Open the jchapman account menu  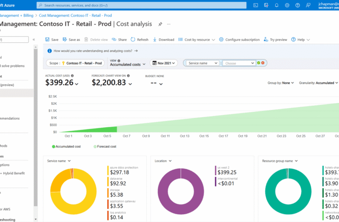[x=329, y=6]
